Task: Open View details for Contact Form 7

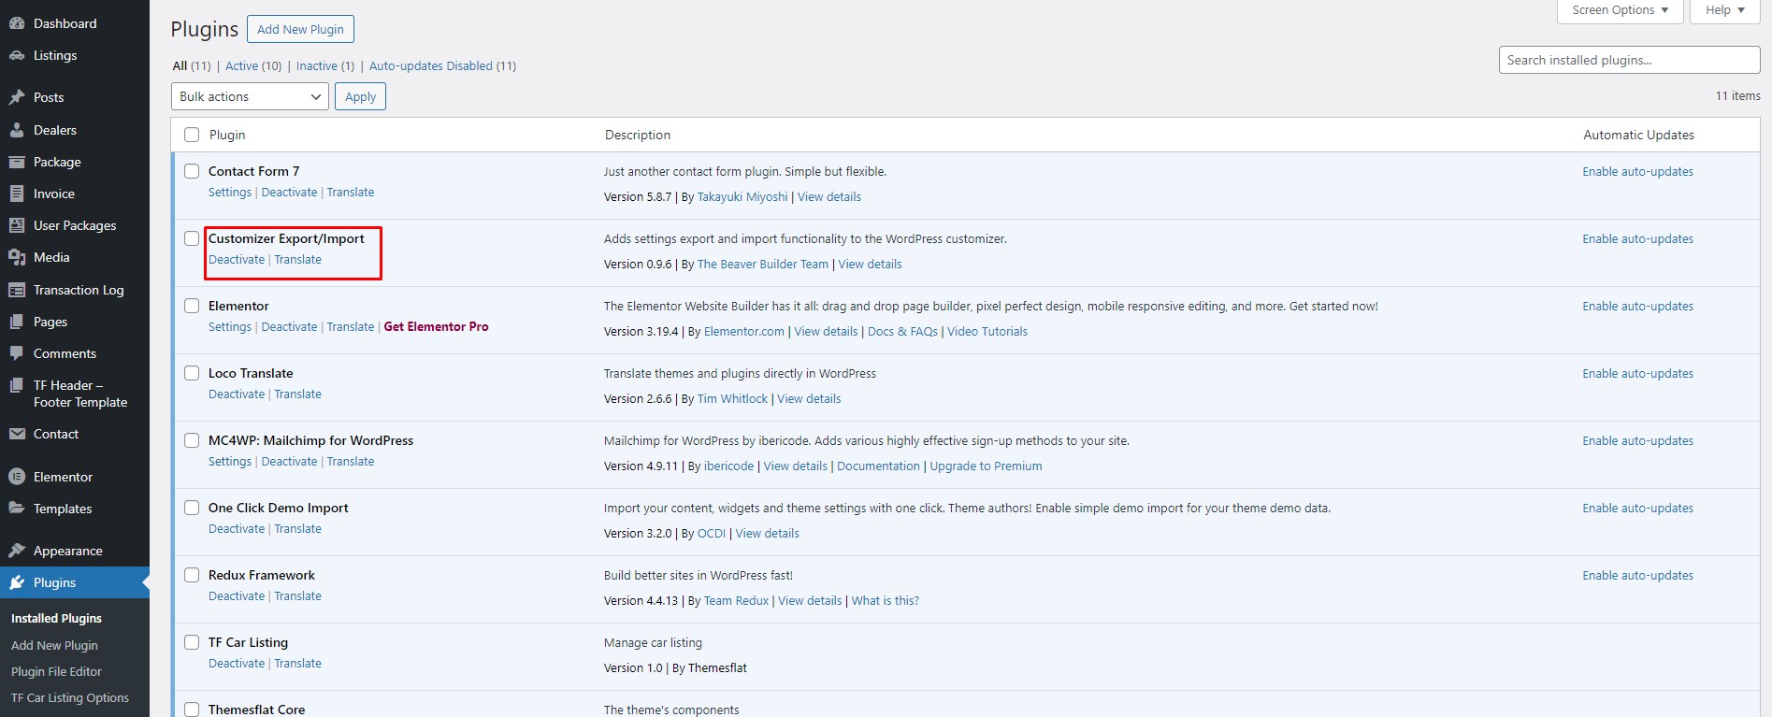Action: [x=829, y=196]
